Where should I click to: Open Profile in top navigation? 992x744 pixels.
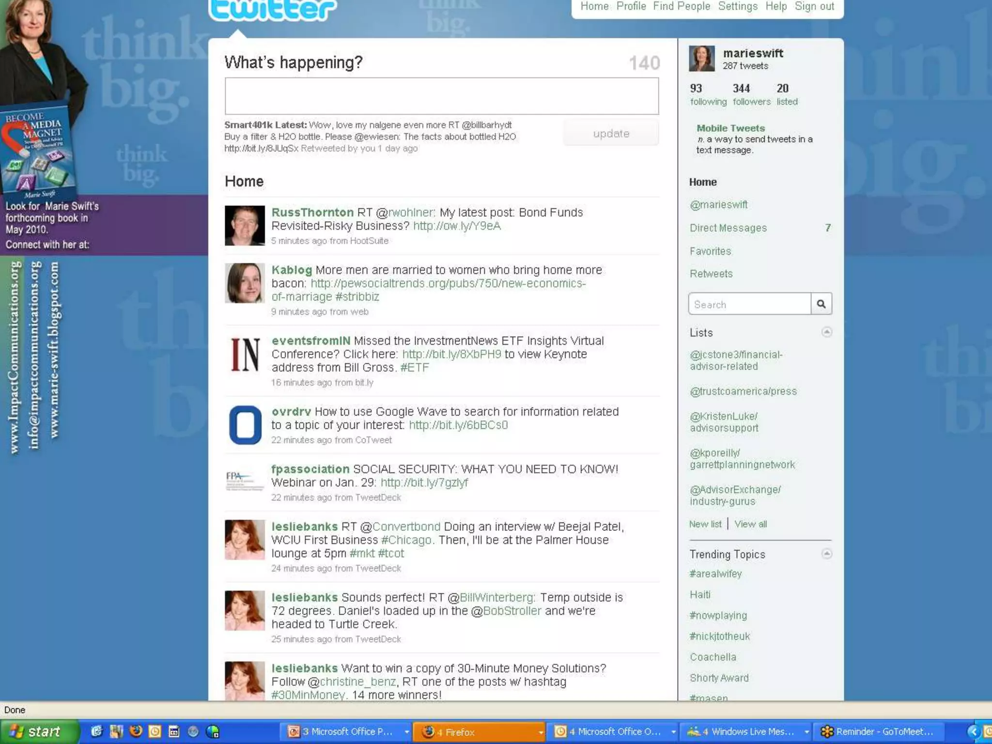click(x=631, y=6)
